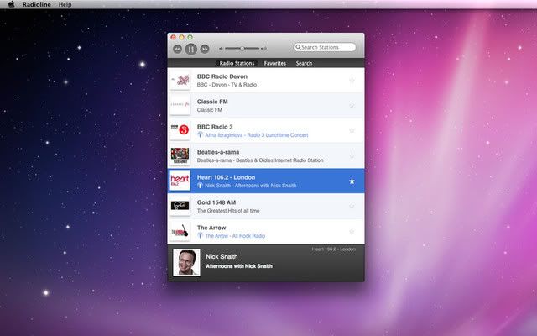537x336 pixels.
Task: Open the Help menu
Action: pyautogui.click(x=65, y=4)
